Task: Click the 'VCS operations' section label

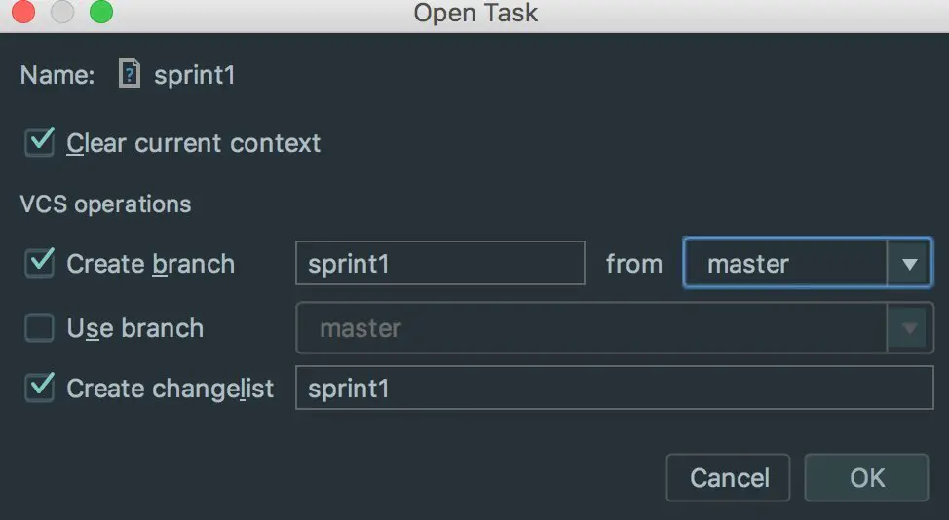Action: (x=105, y=204)
